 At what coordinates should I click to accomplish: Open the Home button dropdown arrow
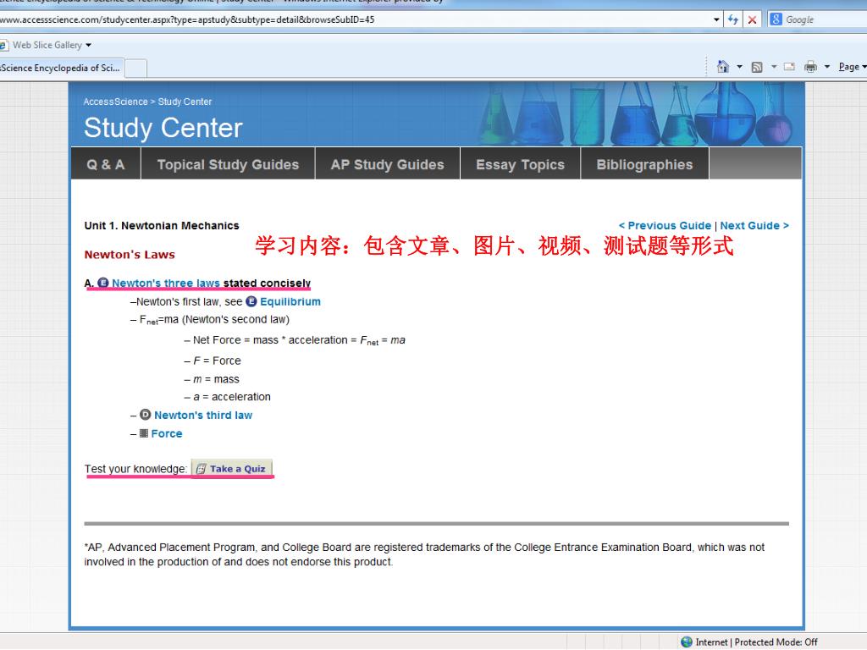740,67
